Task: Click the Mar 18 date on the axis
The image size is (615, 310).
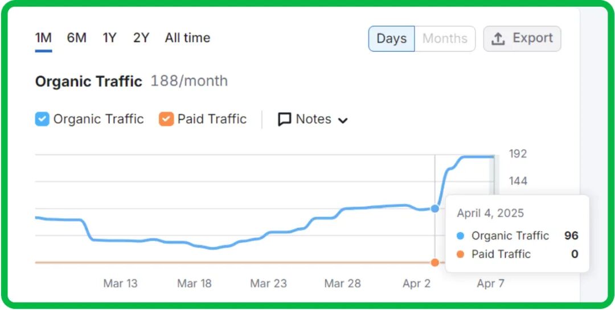Action: 194,283
